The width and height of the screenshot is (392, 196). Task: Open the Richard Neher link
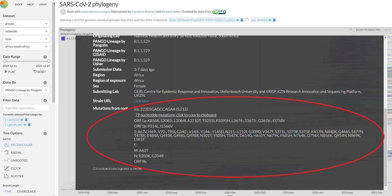coord(171,12)
